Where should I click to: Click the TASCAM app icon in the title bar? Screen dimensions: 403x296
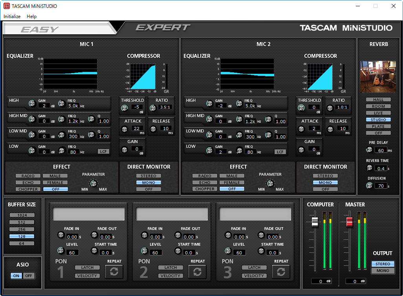(x=6, y=6)
